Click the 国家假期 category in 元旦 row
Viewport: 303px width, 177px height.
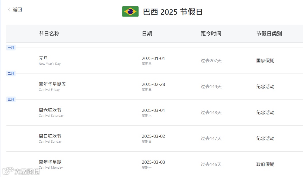pos(265,61)
